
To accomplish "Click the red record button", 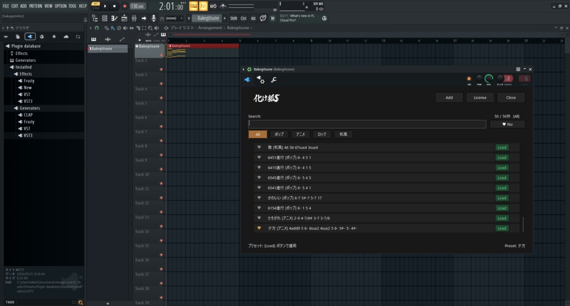I will [124, 6].
